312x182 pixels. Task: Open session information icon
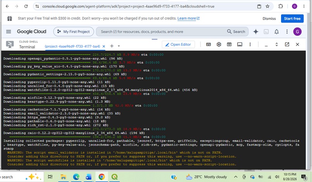pyautogui.click(x=240, y=44)
